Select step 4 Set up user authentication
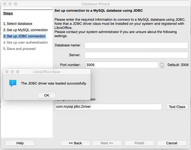The image size is (191, 150). click(26, 43)
